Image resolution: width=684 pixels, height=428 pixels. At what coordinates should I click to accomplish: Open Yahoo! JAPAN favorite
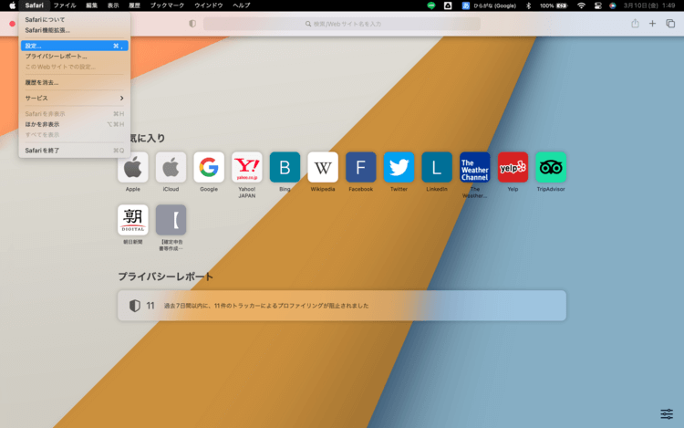coord(246,167)
